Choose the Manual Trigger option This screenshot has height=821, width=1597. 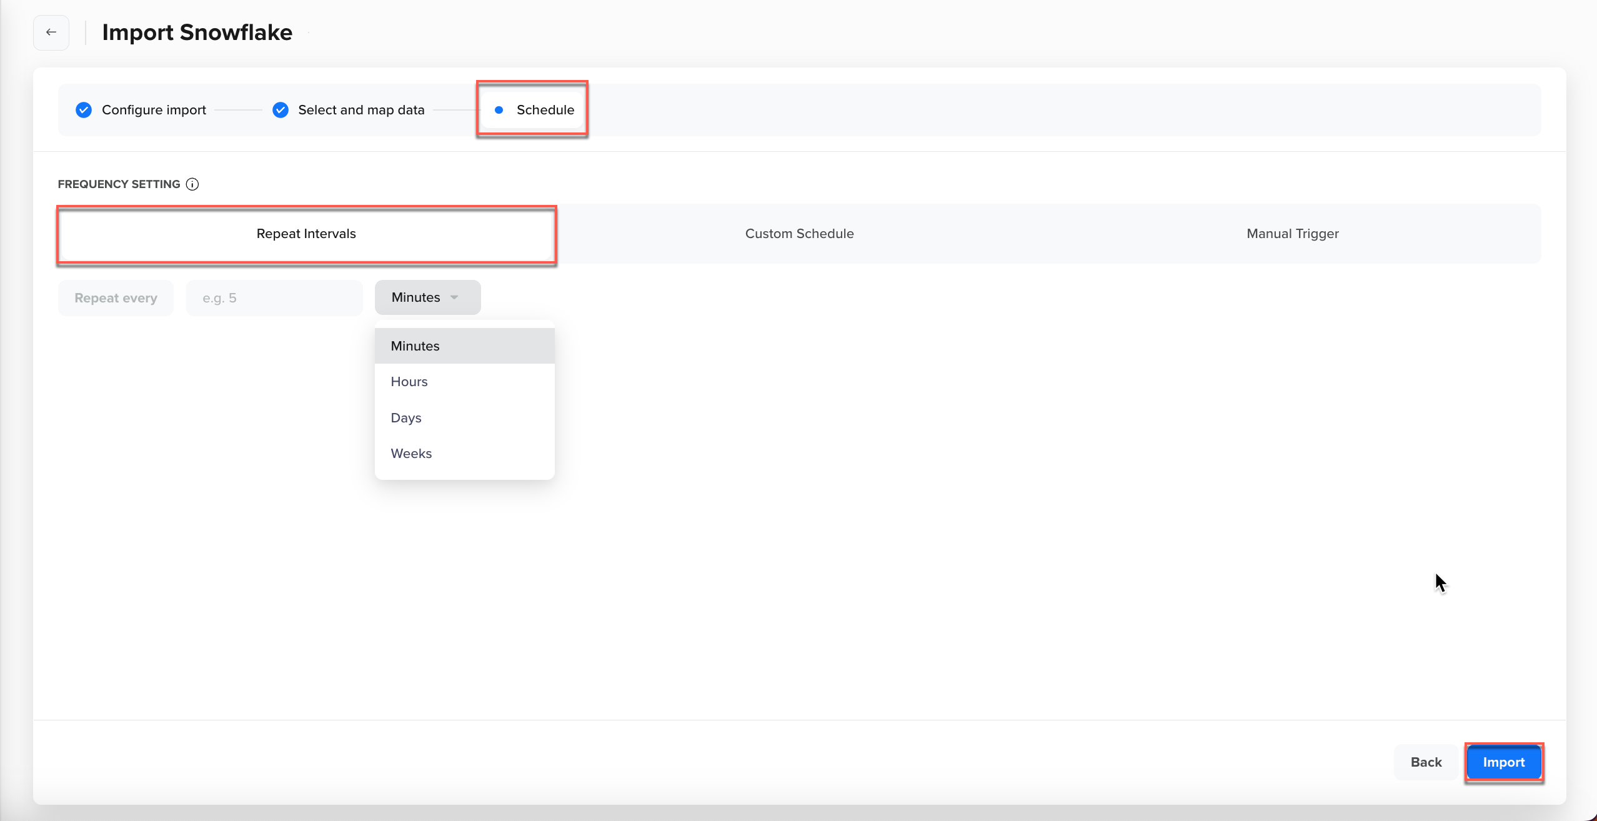coord(1292,234)
